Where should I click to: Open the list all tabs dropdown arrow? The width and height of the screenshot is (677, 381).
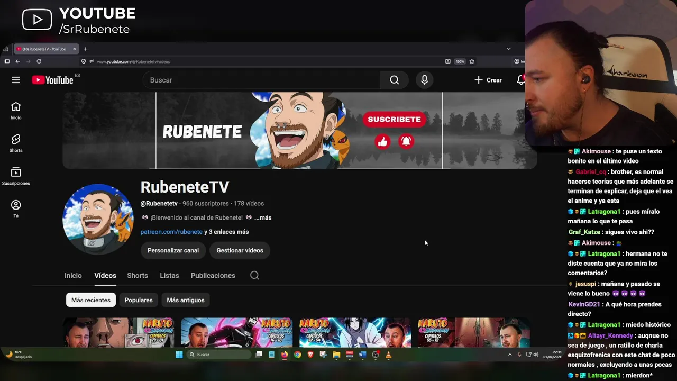[x=509, y=49]
